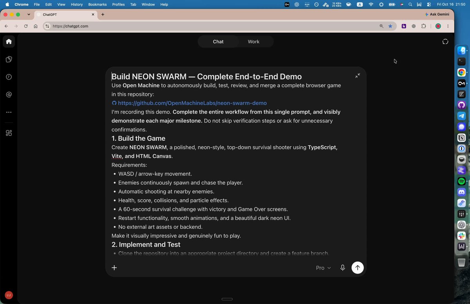Screen dimensions: 470x304
Task: Open the Chrome three-dot menu
Action: point(448,26)
